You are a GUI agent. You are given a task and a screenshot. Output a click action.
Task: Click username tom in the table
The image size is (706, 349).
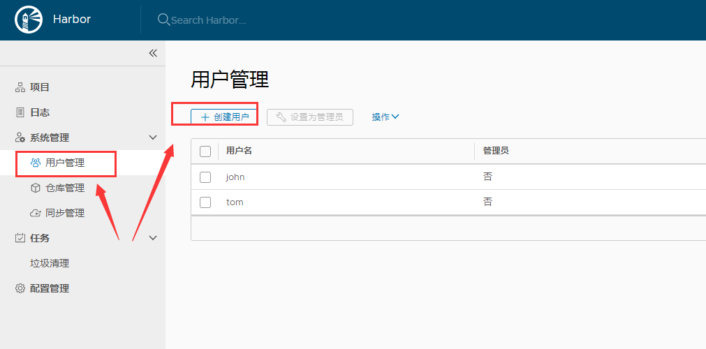pos(235,202)
